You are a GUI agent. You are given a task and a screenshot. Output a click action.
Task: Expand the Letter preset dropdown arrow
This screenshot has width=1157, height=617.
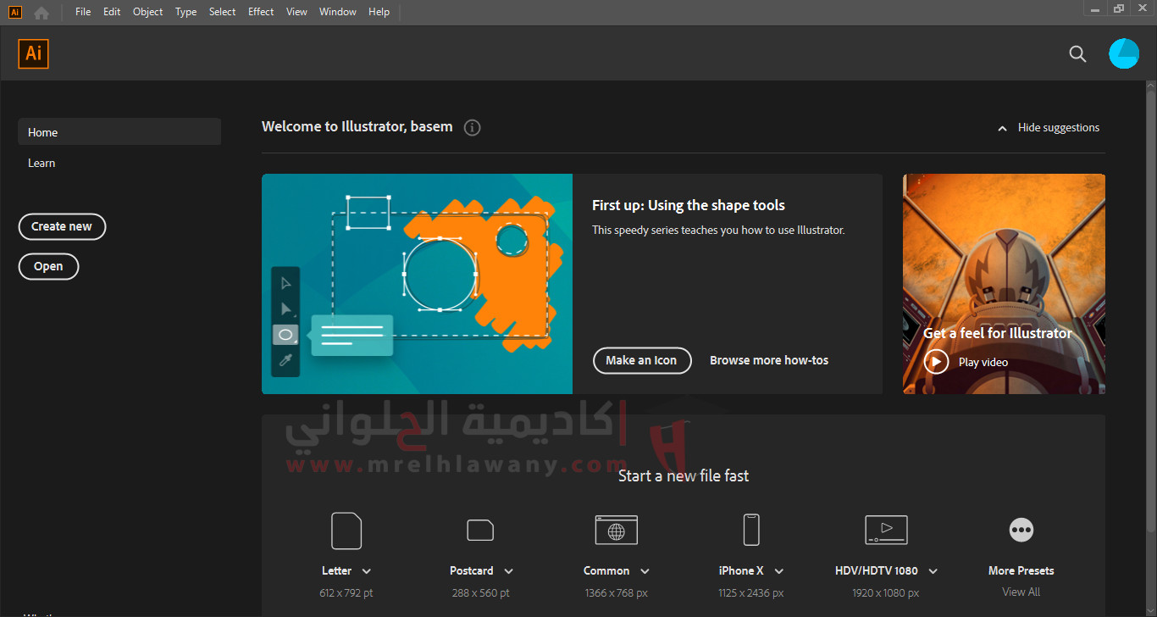(x=367, y=571)
